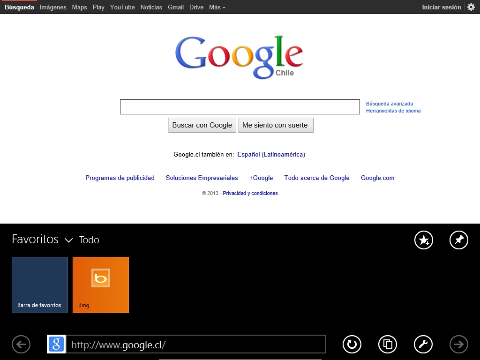Image resolution: width=480 pixels, height=360 pixels.
Task: Open Imágenes in top bar
Action: coord(53,7)
